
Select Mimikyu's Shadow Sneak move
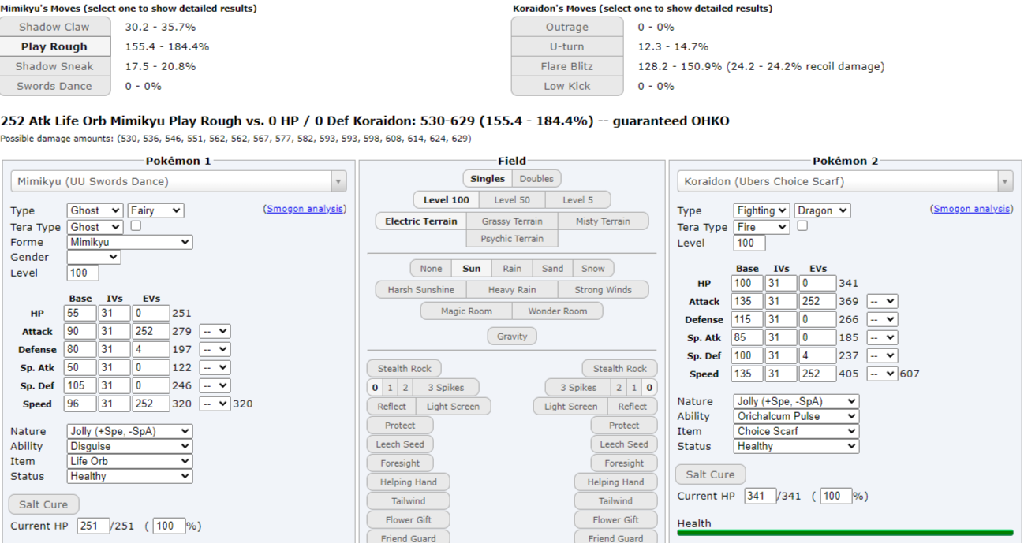[x=54, y=66]
